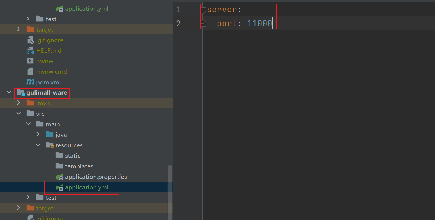Viewport: 435px width, 220px height.
Task: Click the test folder icon under topmost application.yml
Action: coord(40,19)
